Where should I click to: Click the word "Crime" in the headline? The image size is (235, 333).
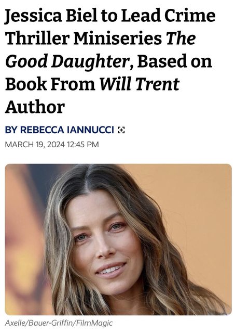tap(190, 15)
